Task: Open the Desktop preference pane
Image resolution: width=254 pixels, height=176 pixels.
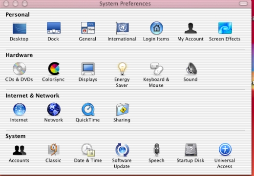Action: [20, 28]
